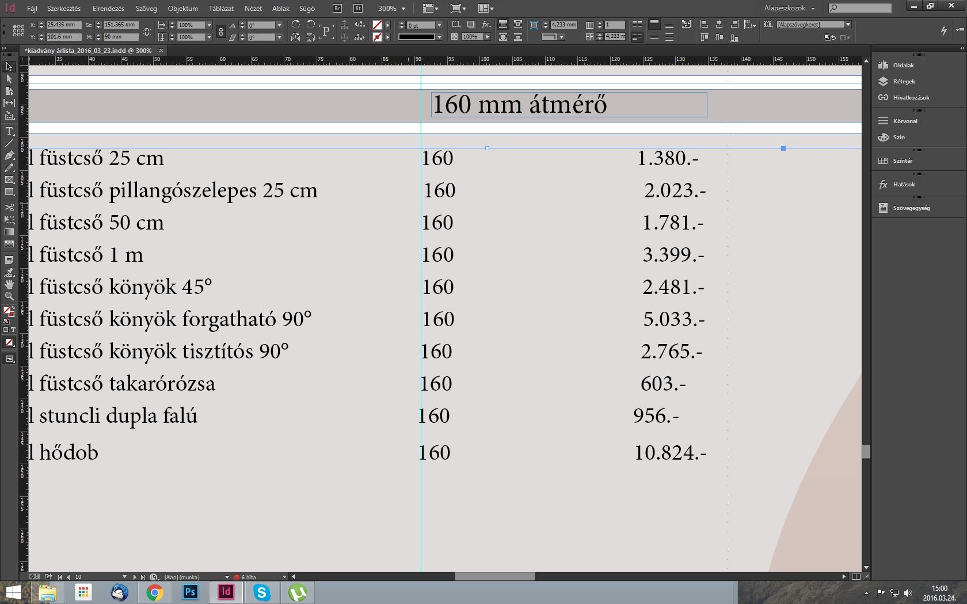Open the Táblázat menu
Screen dimensions: 967x604
pyautogui.click(x=221, y=9)
